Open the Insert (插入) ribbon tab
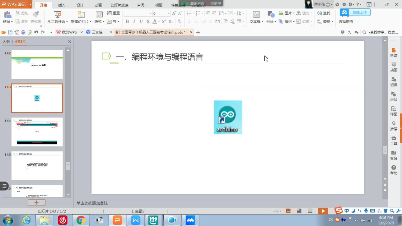 pyautogui.click(x=62, y=5)
